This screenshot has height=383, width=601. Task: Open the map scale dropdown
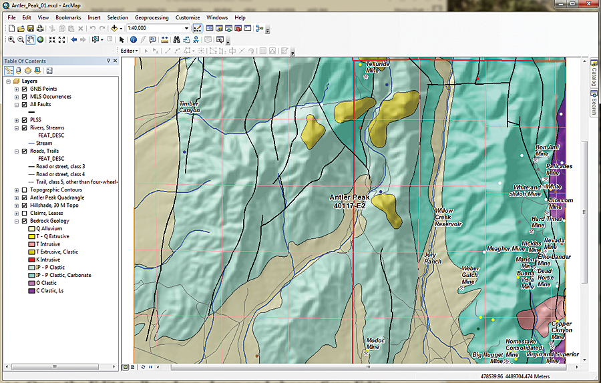coord(187,28)
